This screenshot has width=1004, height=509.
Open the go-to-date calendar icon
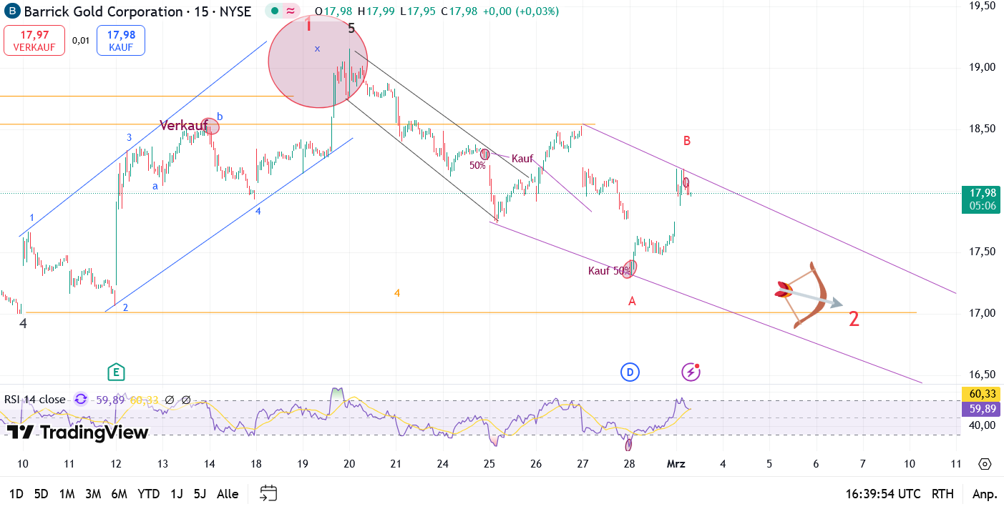(268, 493)
